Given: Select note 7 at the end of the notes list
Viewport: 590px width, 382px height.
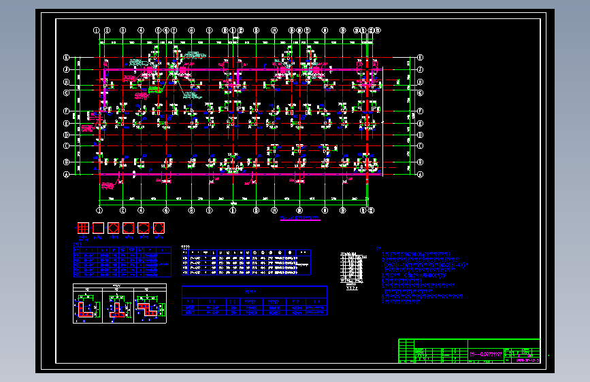Looking at the screenshot, I should [x=401, y=302].
